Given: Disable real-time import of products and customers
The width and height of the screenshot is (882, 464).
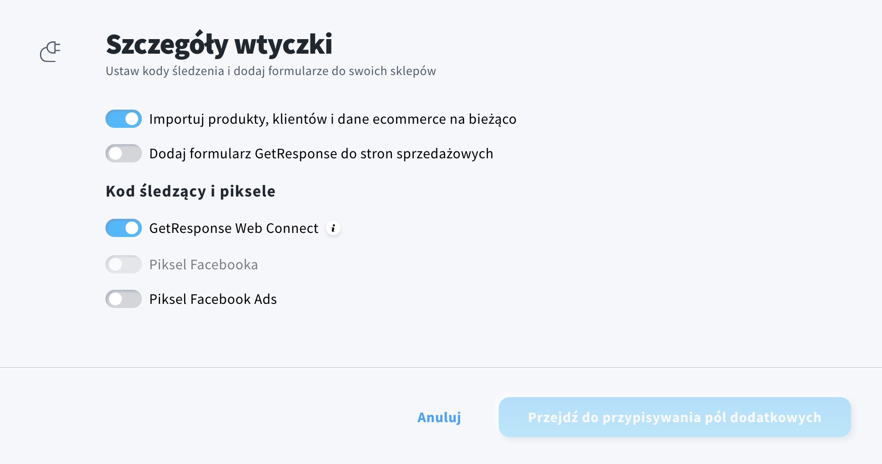Looking at the screenshot, I should [x=124, y=119].
